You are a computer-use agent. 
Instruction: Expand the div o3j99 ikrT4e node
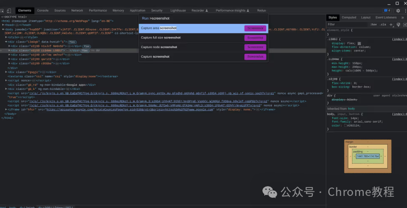[x=9, y=55]
